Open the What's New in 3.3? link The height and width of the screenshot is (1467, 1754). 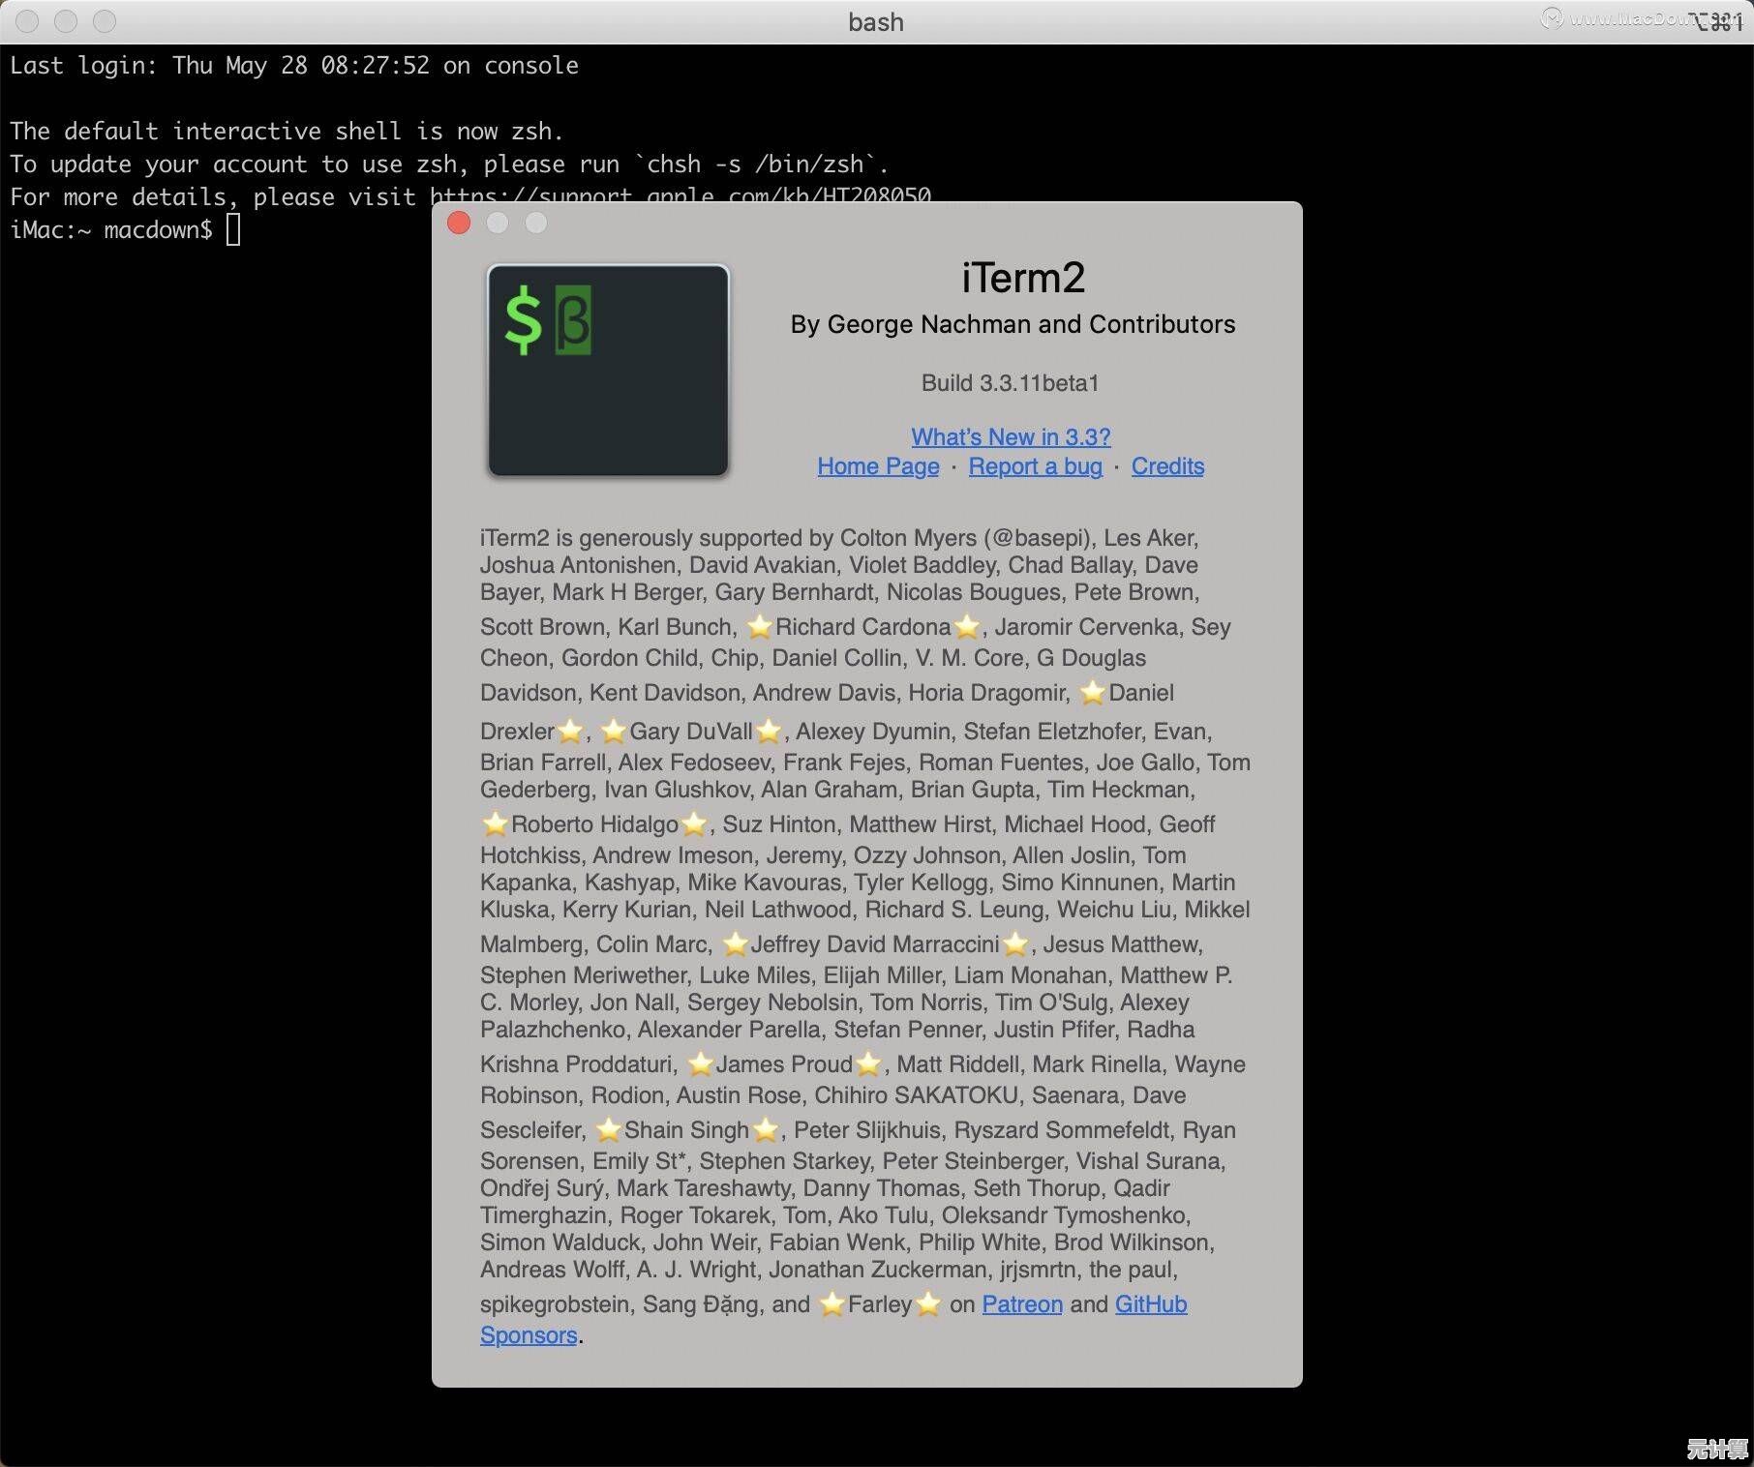click(1011, 437)
